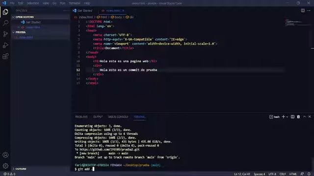The image size is (314, 176).
Task: Open the Run menu
Action: pyautogui.click(x=62, y=3)
